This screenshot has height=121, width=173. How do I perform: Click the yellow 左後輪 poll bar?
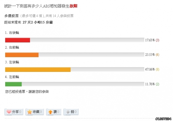click(x=38, y=69)
